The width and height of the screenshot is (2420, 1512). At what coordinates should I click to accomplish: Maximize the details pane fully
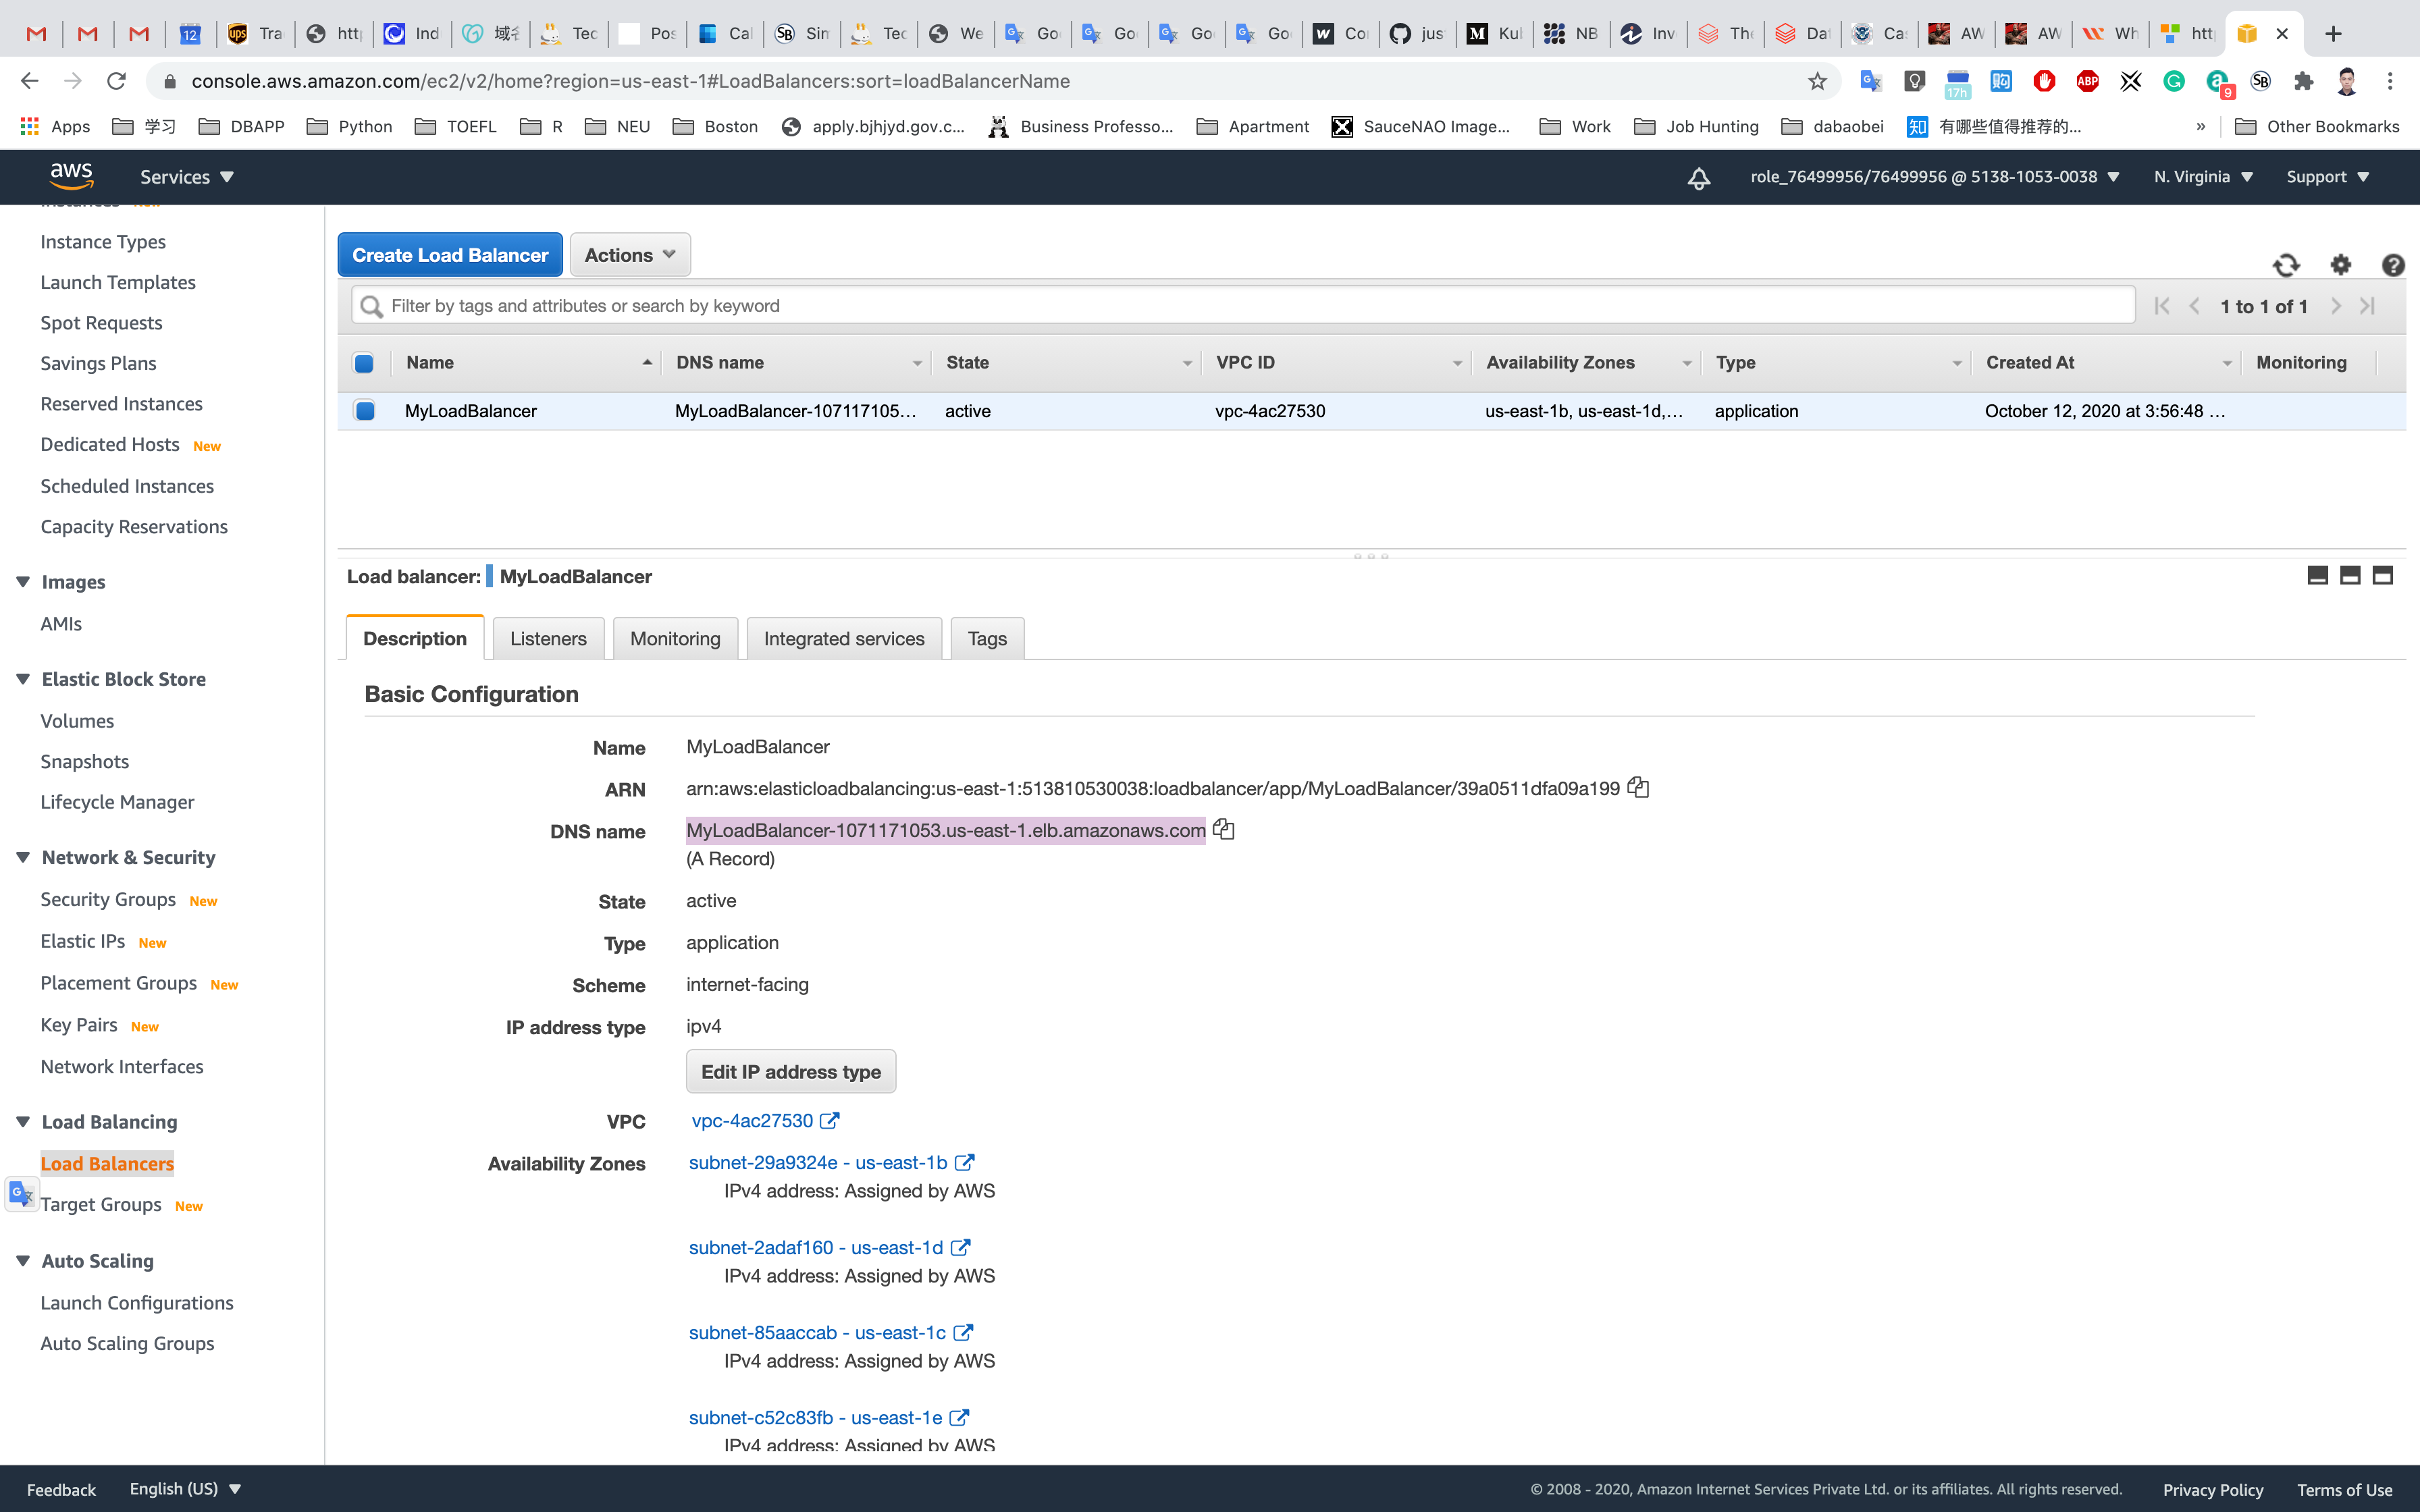(x=2383, y=575)
